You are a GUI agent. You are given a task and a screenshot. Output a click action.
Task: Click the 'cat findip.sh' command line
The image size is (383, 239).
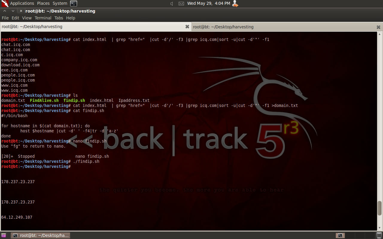click(89, 111)
